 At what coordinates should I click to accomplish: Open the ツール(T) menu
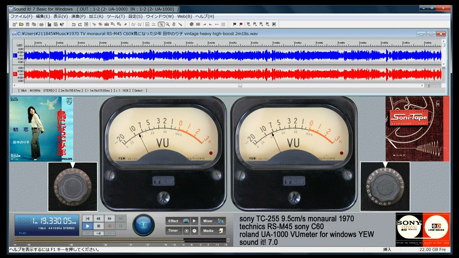(x=116, y=16)
